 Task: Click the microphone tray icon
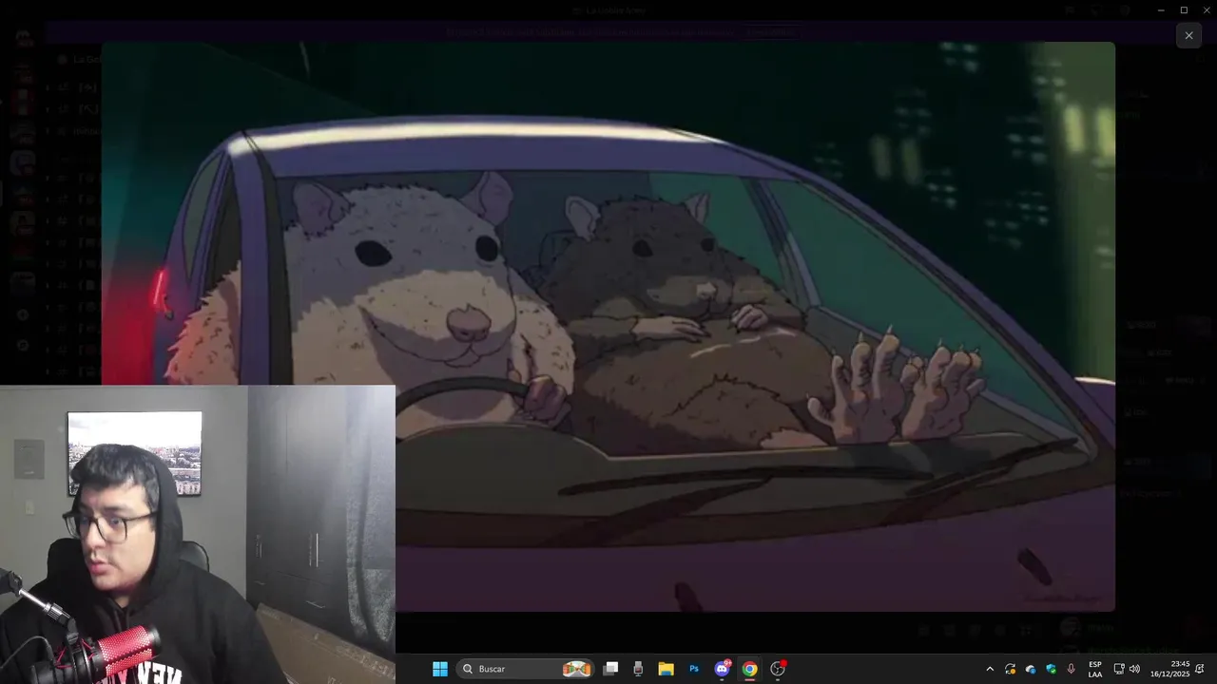(1072, 669)
